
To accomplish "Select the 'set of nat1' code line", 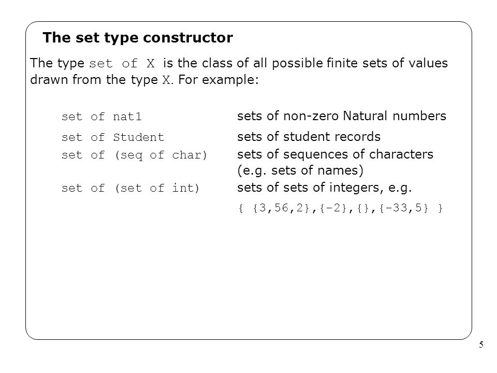I will (x=101, y=117).
